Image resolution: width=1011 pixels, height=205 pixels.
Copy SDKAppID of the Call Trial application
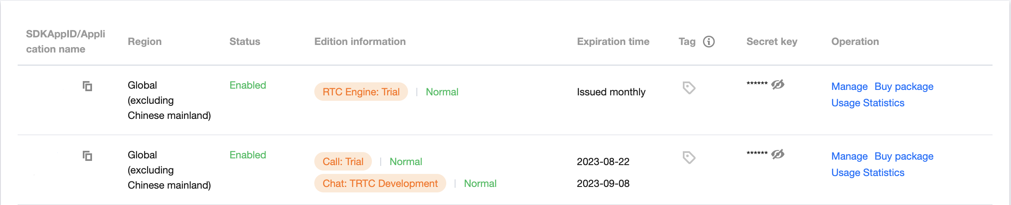click(87, 156)
